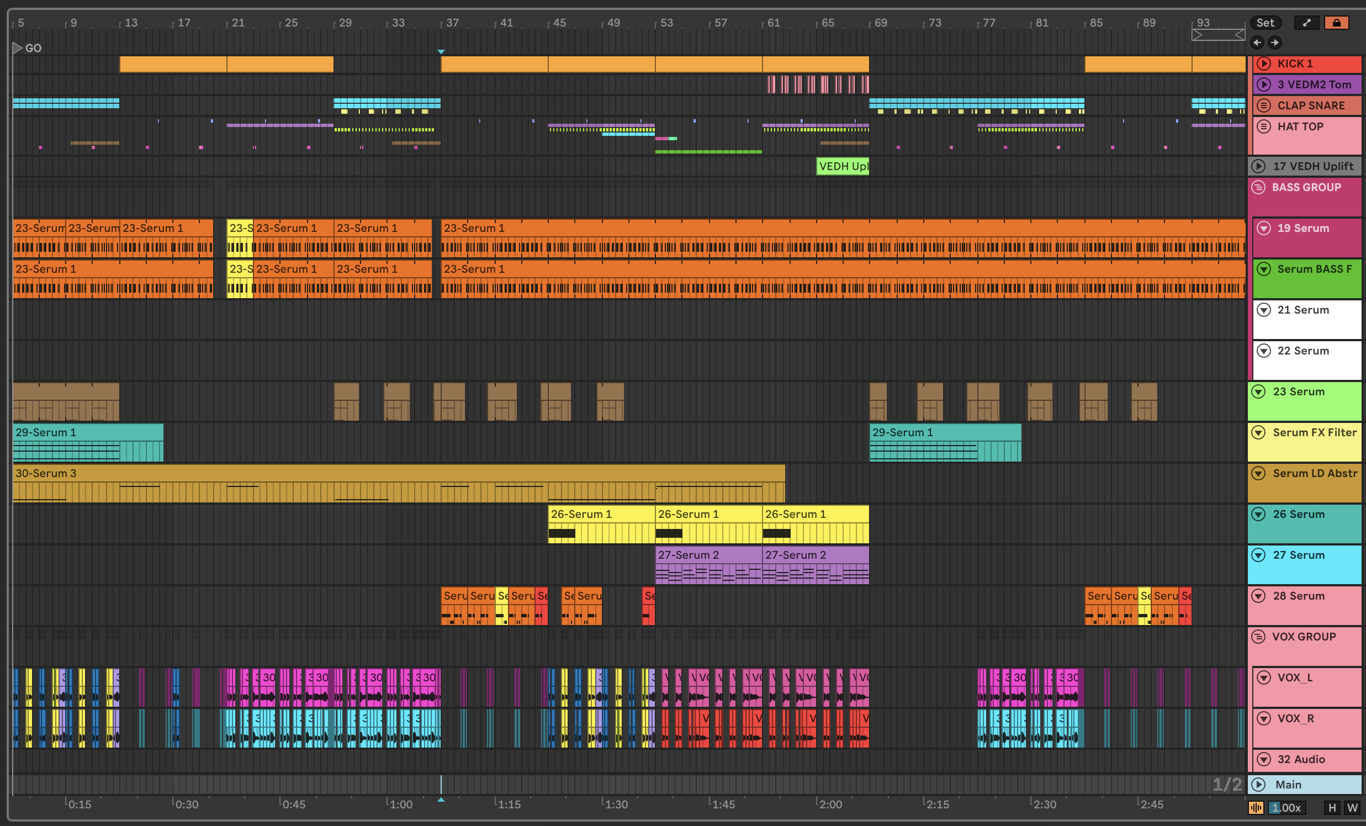1366x826 pixels.
Task: Click the KICK 1 track play icon
Action: click(x=1264, y=63)
